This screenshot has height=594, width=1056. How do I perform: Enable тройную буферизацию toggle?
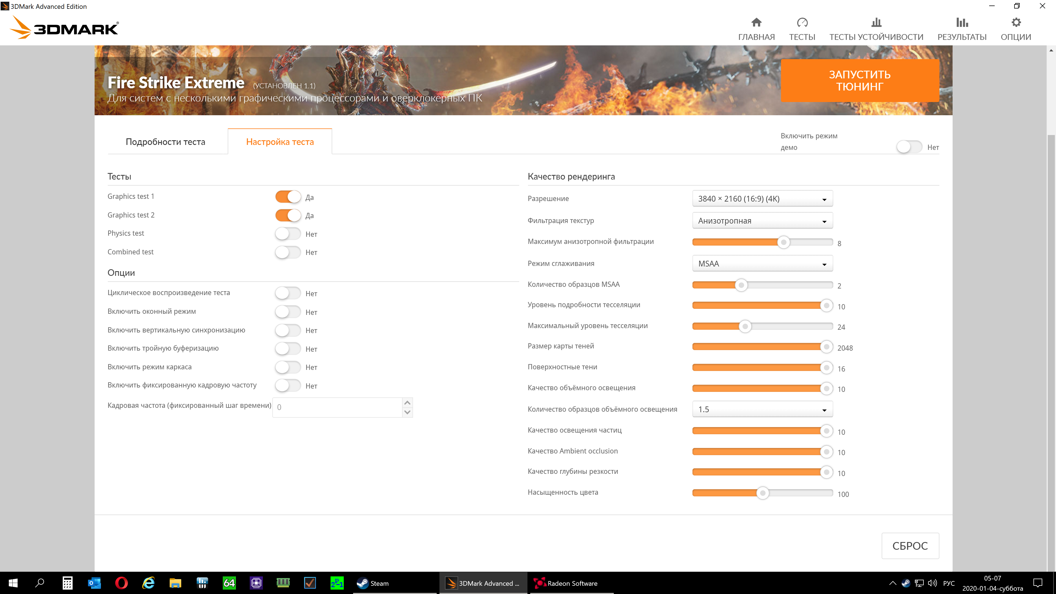click(x=288, y=349)
